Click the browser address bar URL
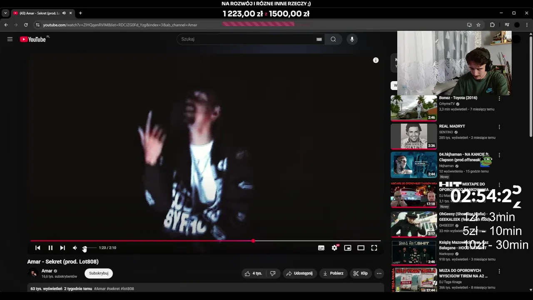This screenshot has width=533, height=300. pyautogui.click(x=120, y=25)
